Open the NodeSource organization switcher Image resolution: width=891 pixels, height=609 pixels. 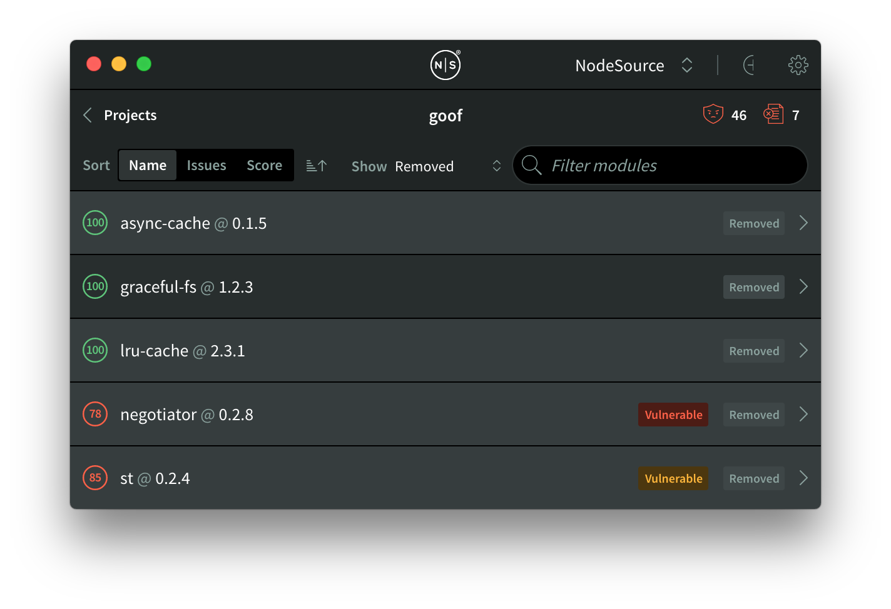pyautogui.click(x=633, y=65)
